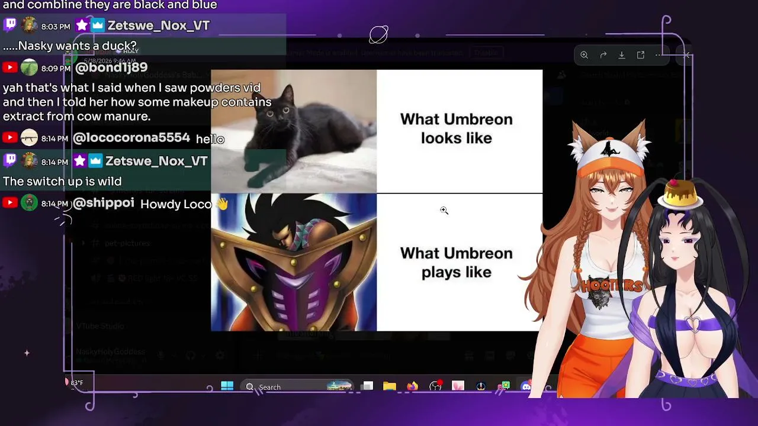Click the taskbar Search box

(x=298, y=387)
